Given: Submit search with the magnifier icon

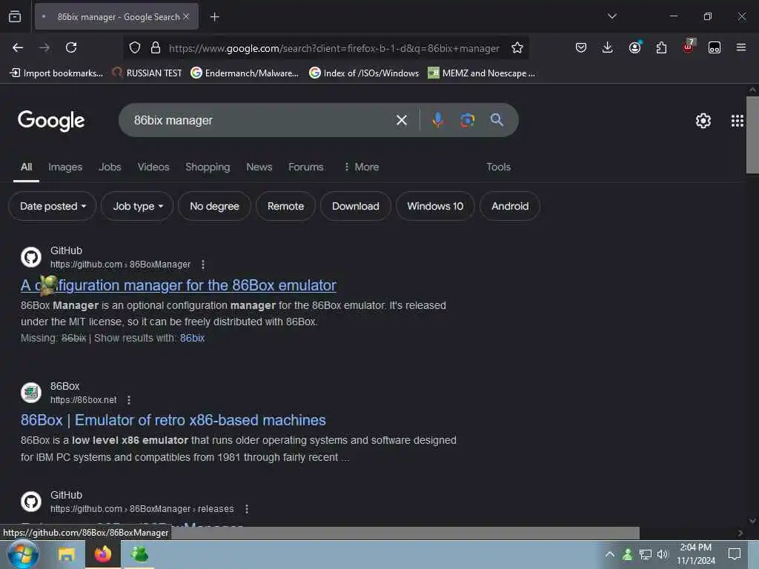Looking at the screenshot, I should click(x=497, y=120).
